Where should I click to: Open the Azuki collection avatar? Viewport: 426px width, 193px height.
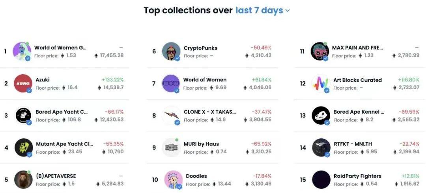click(23, 83)
